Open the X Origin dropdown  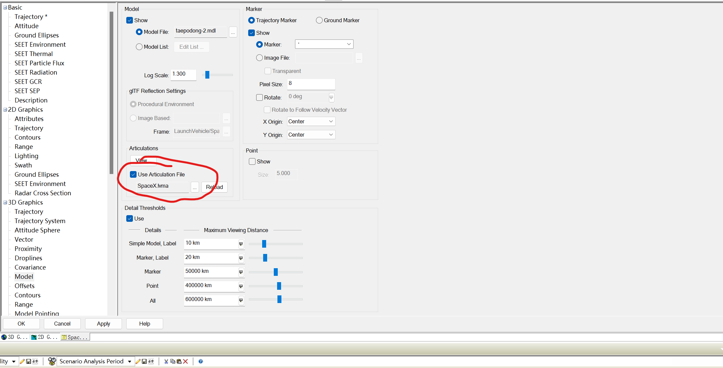point(311,122)
